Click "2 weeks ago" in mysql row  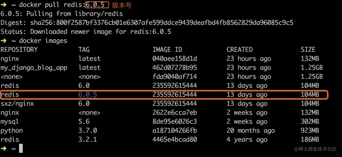click(x=247, y=122)
